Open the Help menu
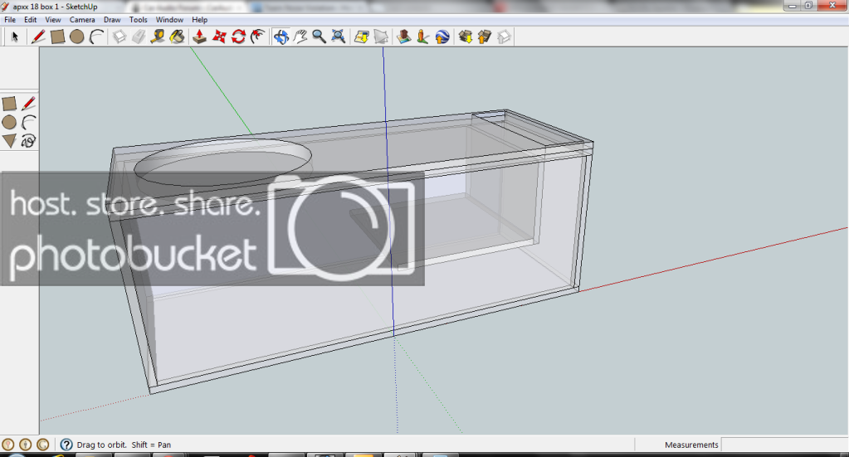849x457 pixels. coord(199,19)
